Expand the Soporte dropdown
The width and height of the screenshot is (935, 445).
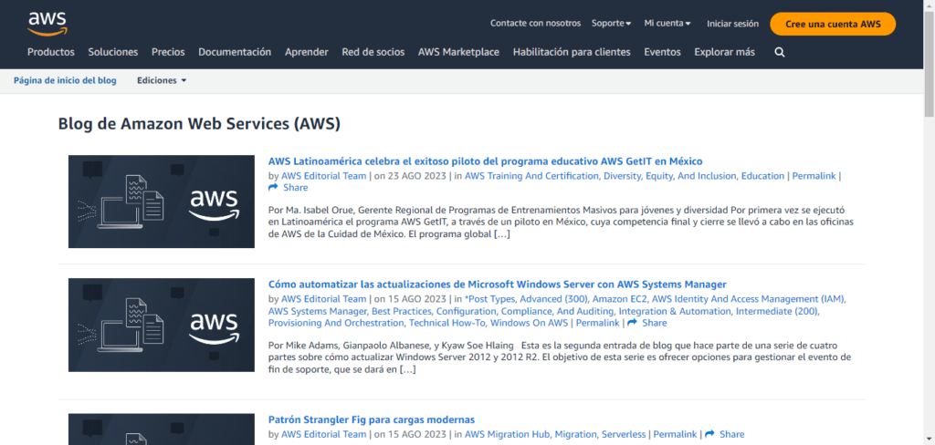(x=611, y=23)
